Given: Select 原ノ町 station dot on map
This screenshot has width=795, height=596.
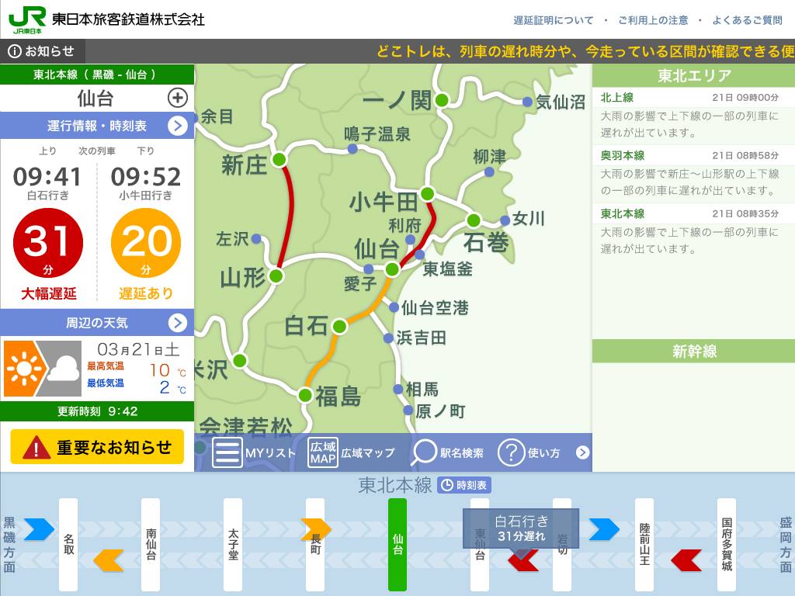Looking at the screenshot, I should (x=408, y=411).
